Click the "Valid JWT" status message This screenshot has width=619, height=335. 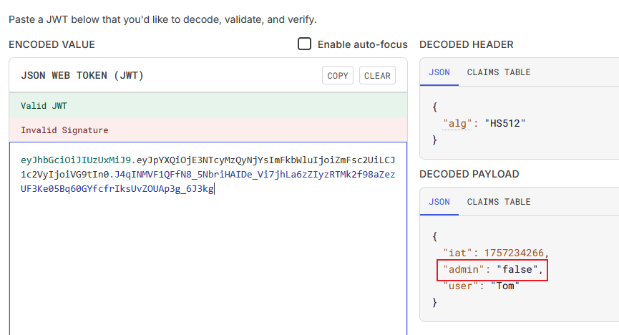click(x=44, y=106)
